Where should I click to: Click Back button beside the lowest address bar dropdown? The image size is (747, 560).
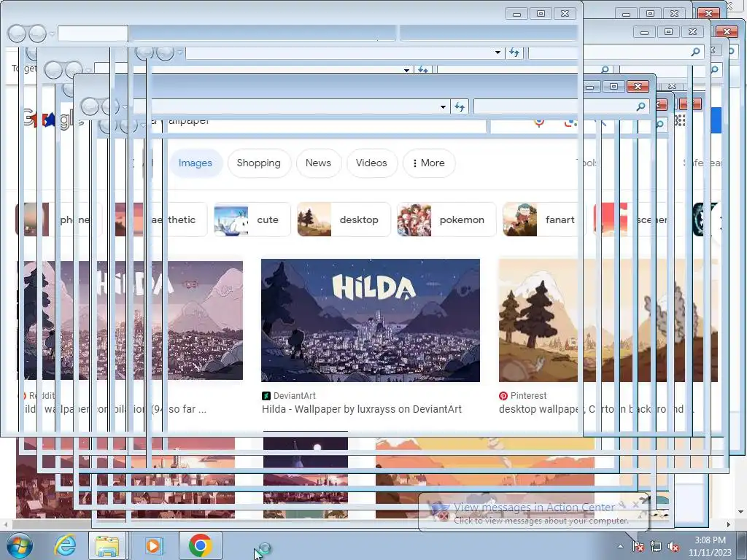pyautogui.click(x=90, y=106)
